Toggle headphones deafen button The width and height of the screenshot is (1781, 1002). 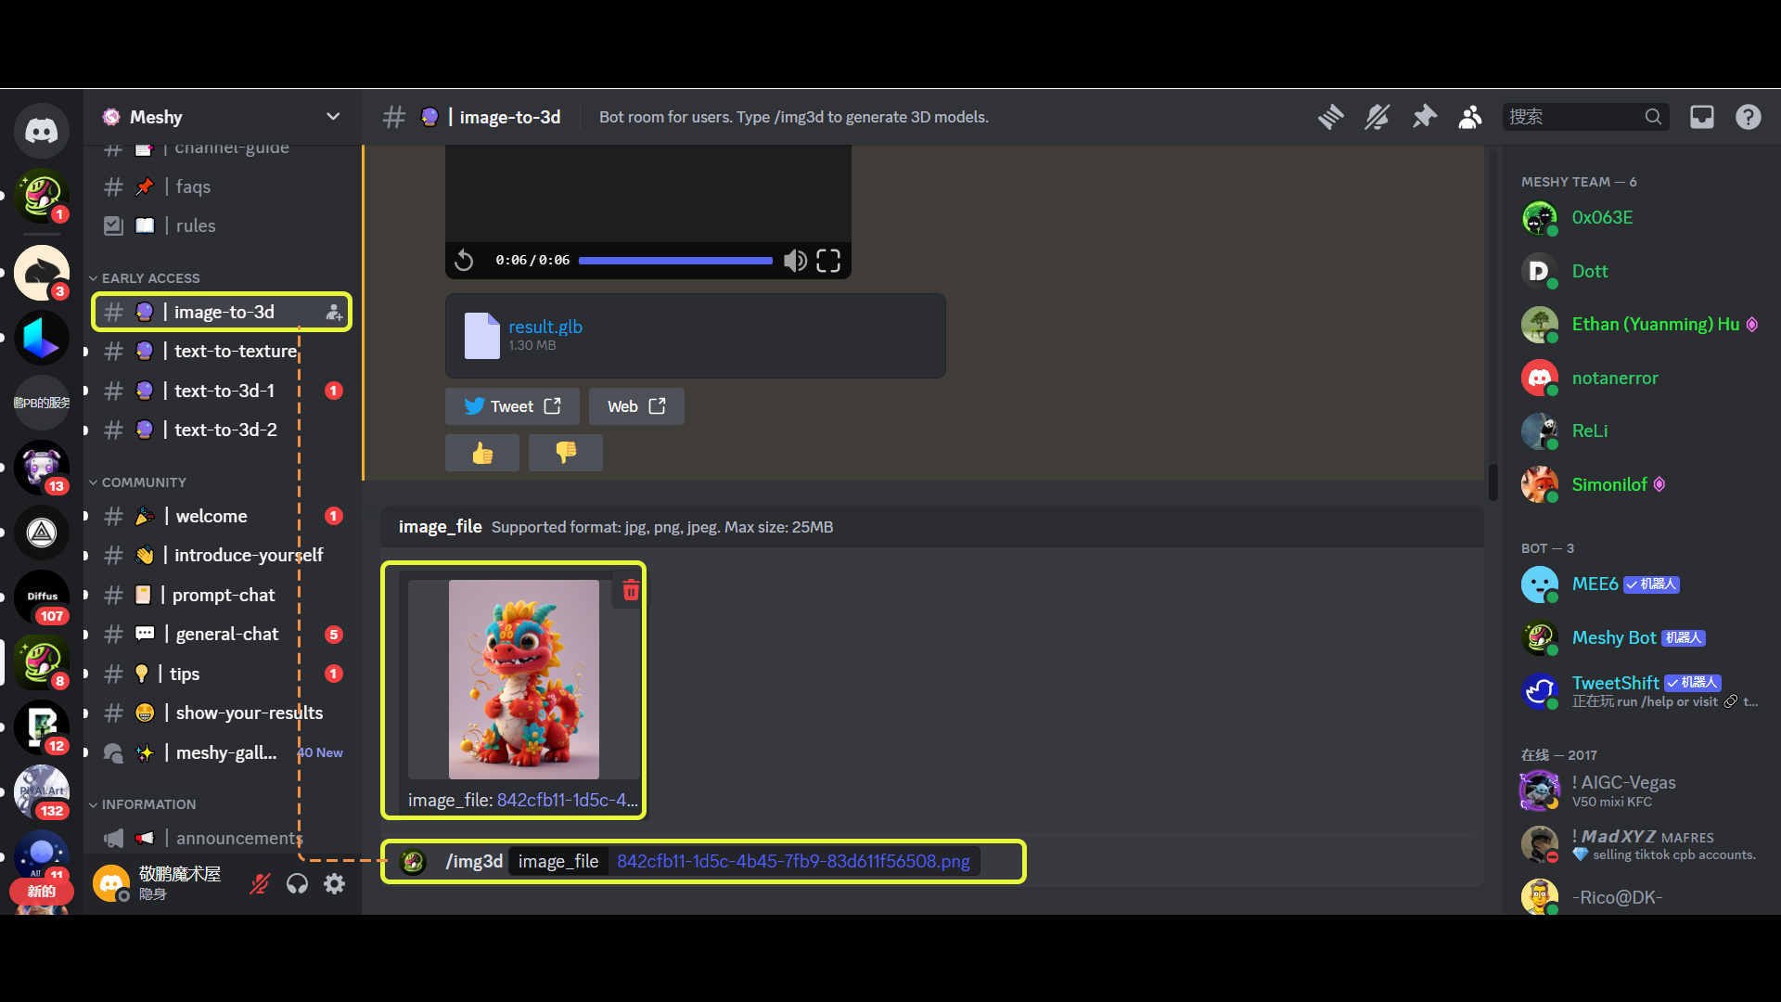tap(297, 884)
